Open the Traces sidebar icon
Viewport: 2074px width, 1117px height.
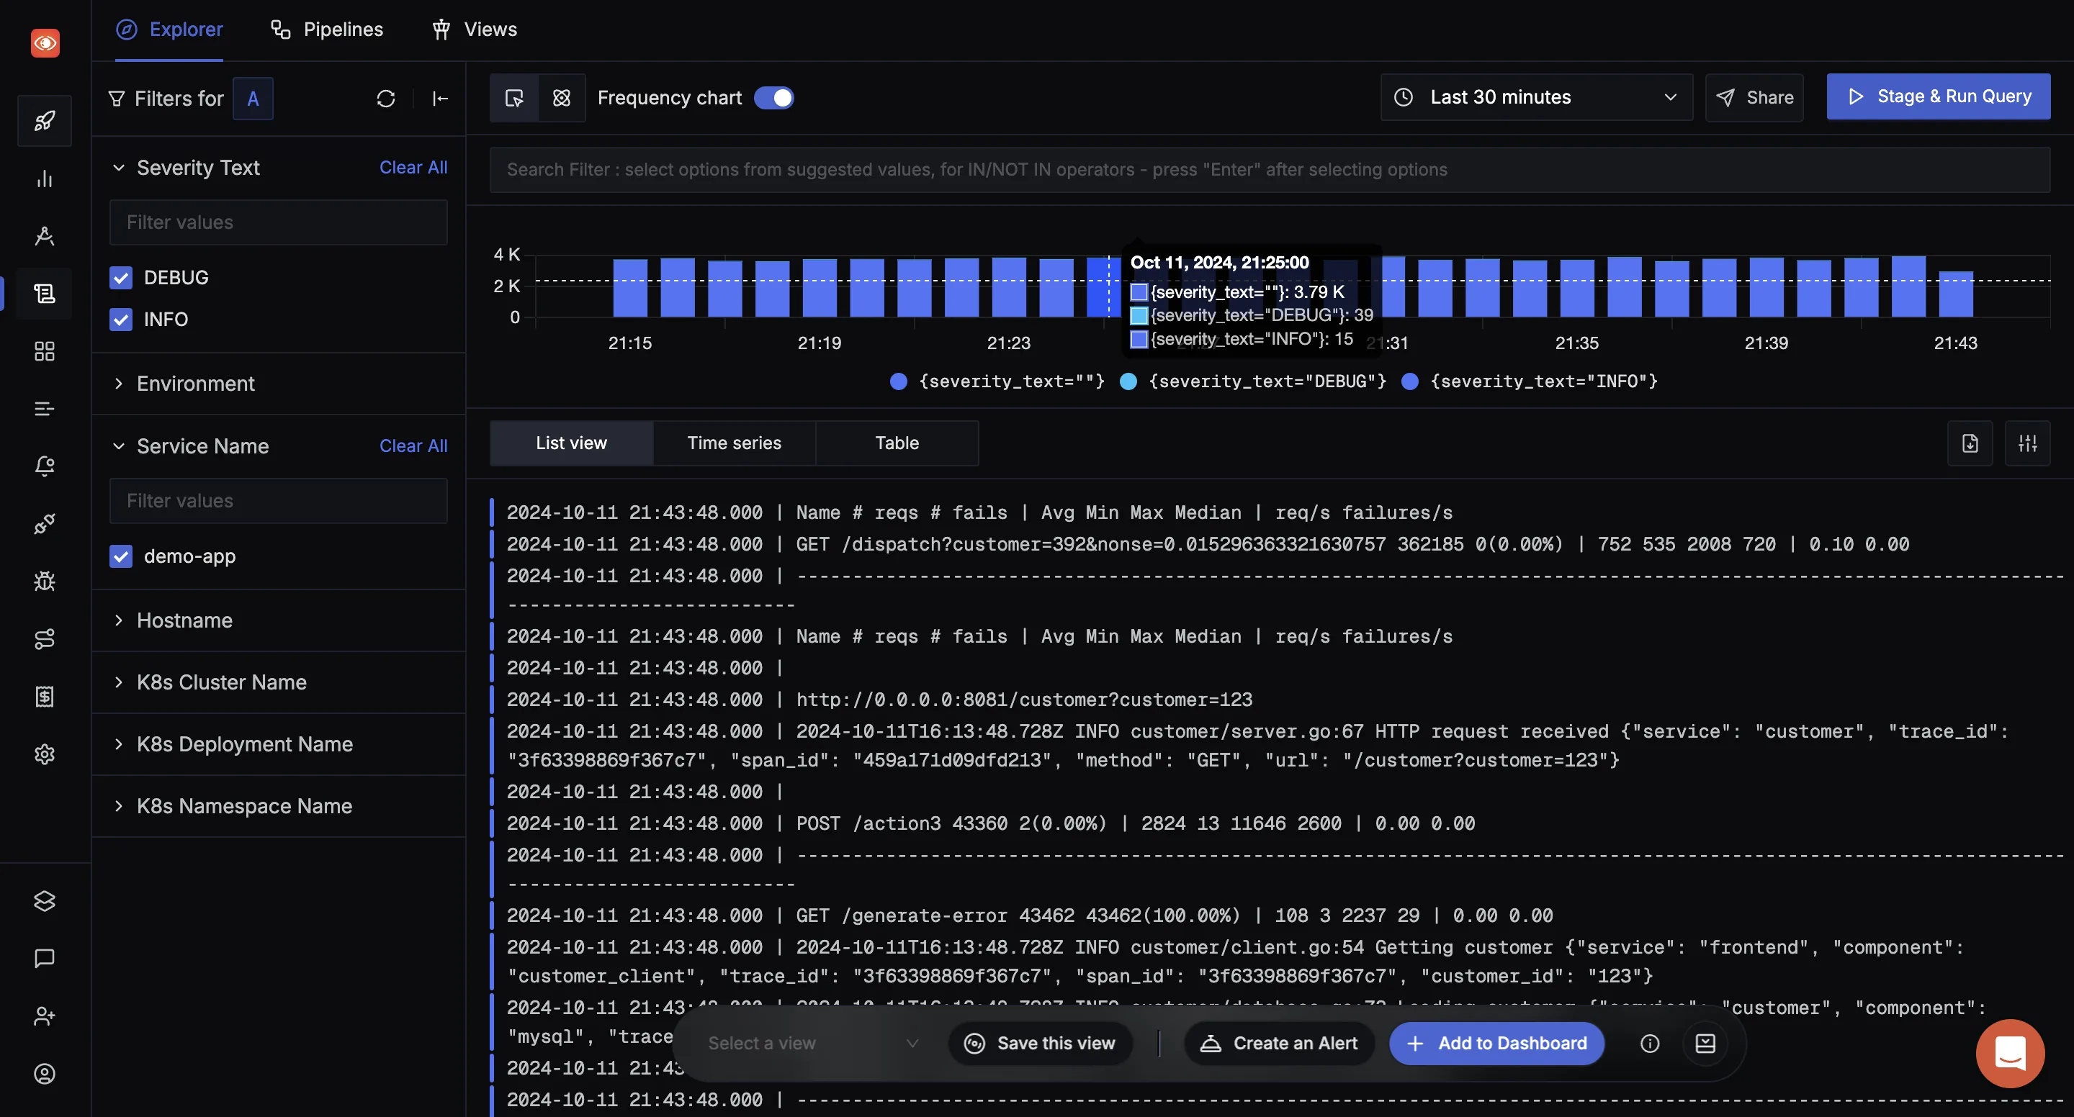[x=45, y=236]
